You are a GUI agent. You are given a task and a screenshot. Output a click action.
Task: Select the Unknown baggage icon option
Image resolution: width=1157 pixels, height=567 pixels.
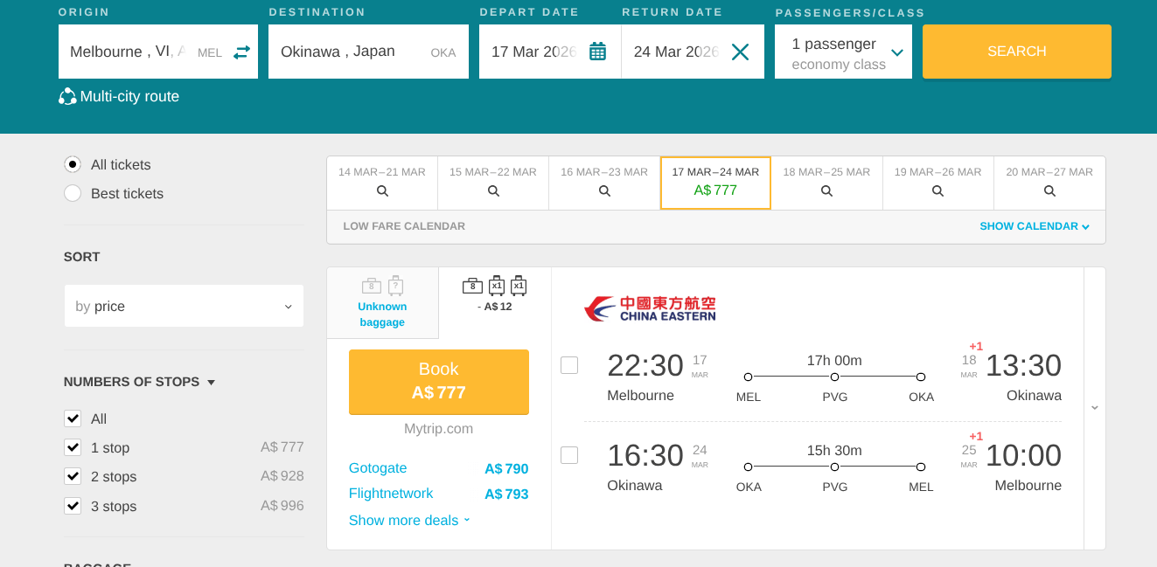(x=382, y=303)
